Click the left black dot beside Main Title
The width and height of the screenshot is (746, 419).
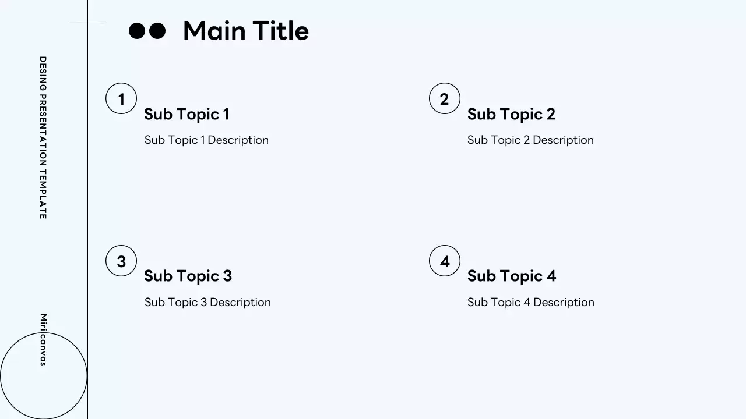point(136,31)
